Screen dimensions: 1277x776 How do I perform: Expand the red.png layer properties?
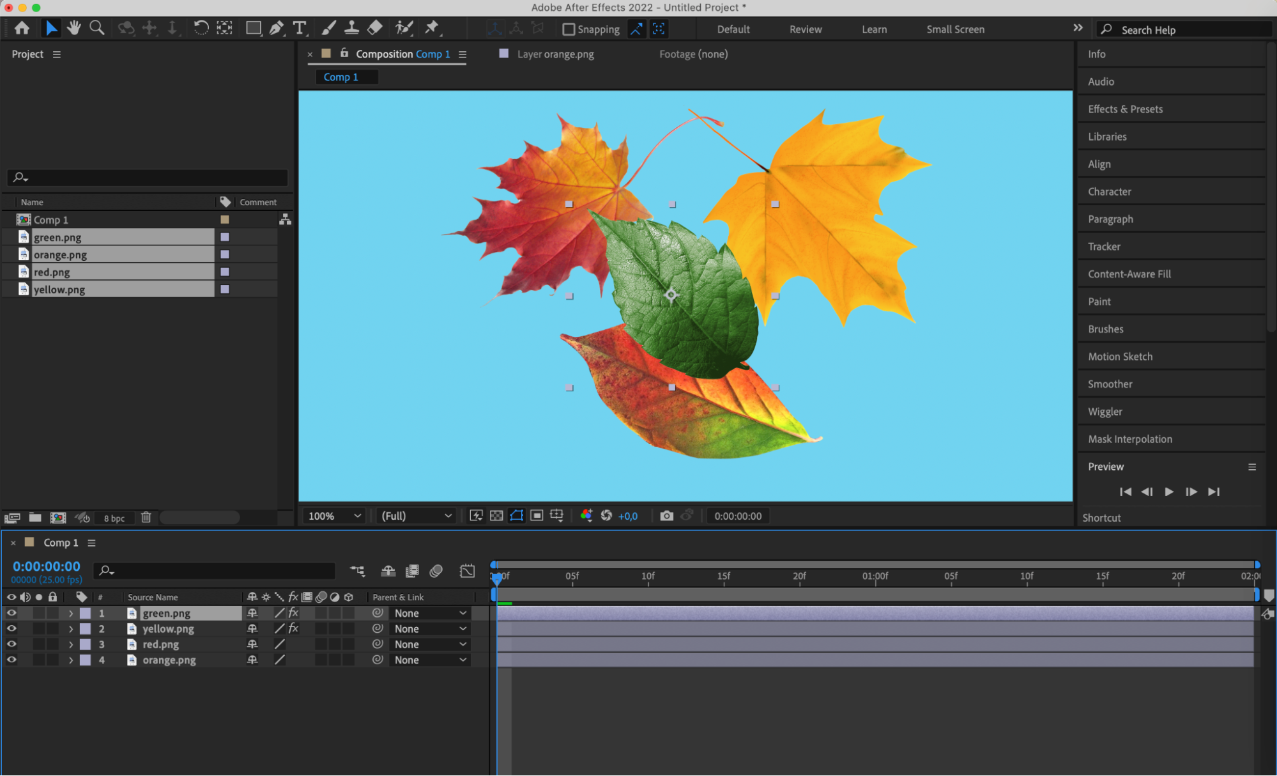[x=71, y=644]
